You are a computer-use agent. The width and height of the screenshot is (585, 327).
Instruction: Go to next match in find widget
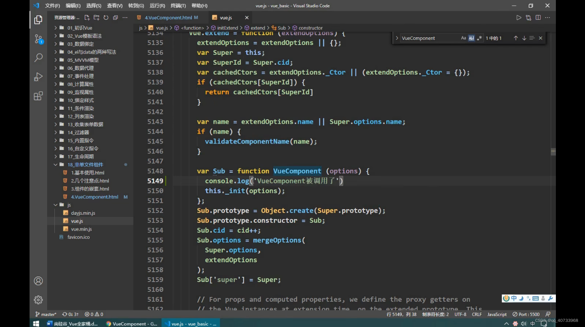pyautogui.click(x=524, y=38)
